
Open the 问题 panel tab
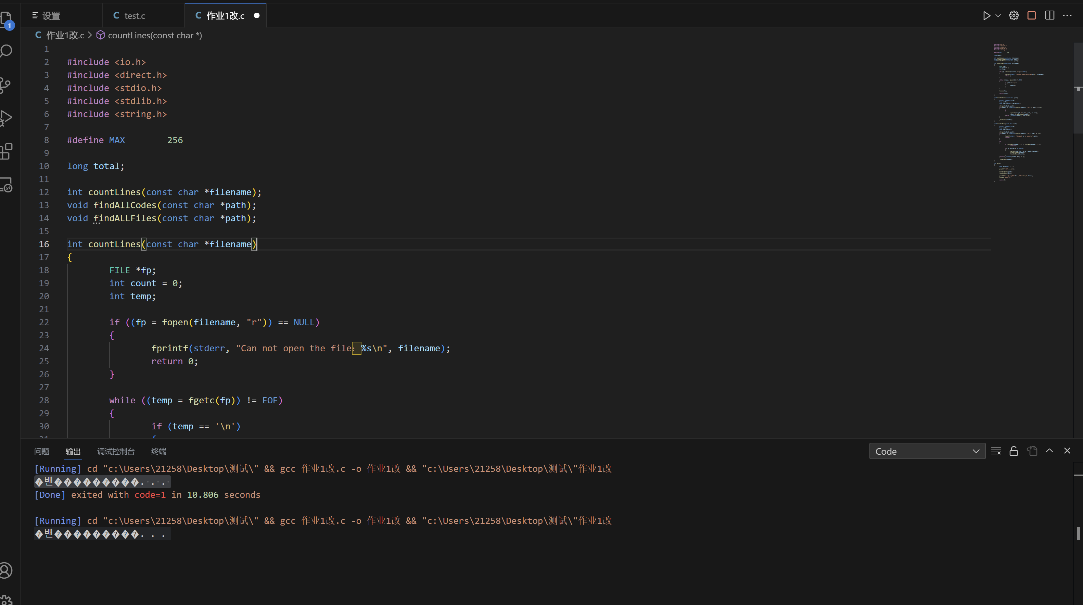point(42,451)
